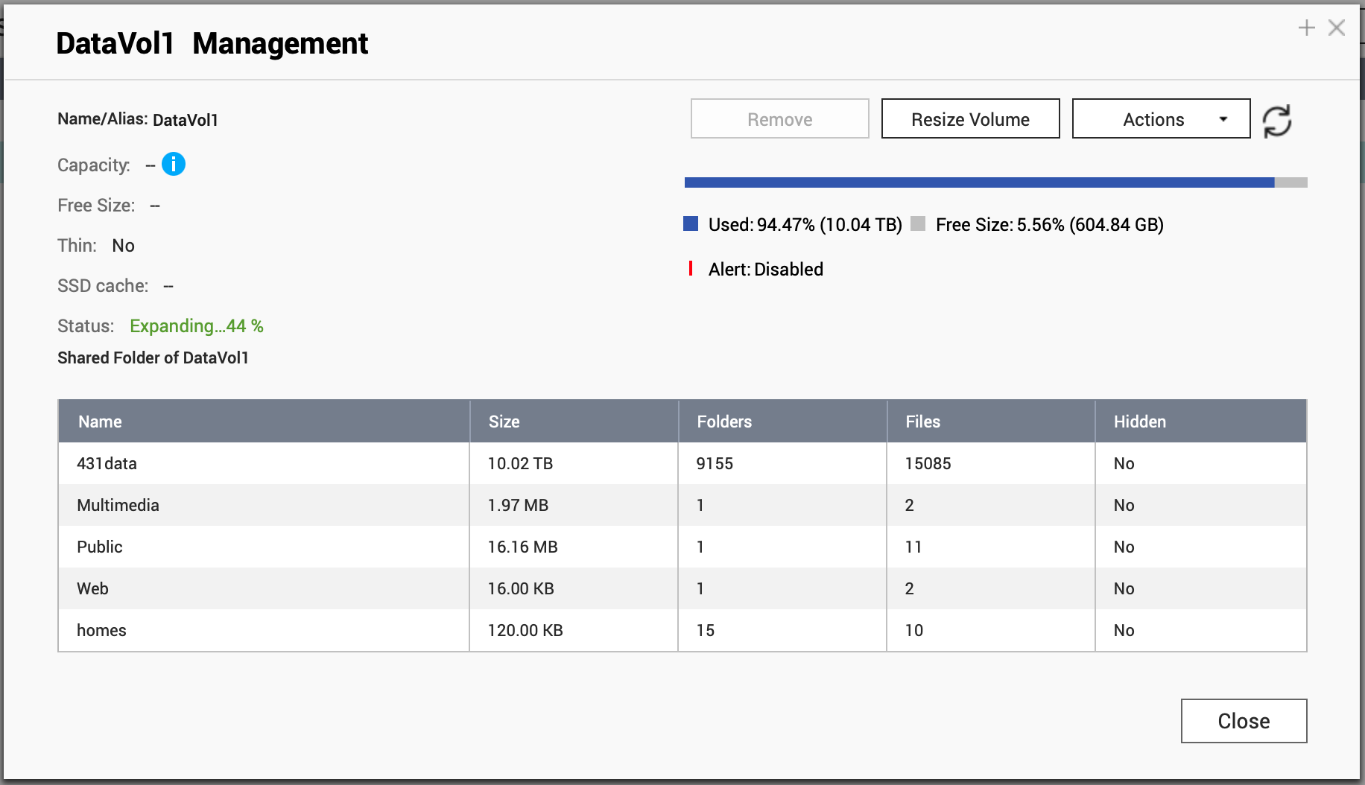Click the Expanding...44 % status text
The image size is (1365, 785).
(x=197, y=326)
